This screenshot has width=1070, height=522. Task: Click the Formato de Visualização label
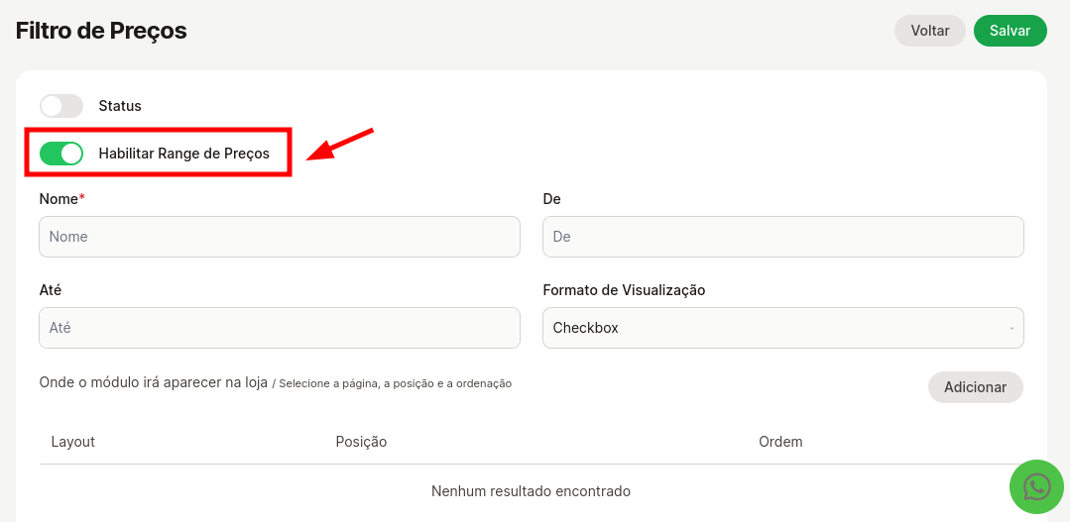point(624,290)
